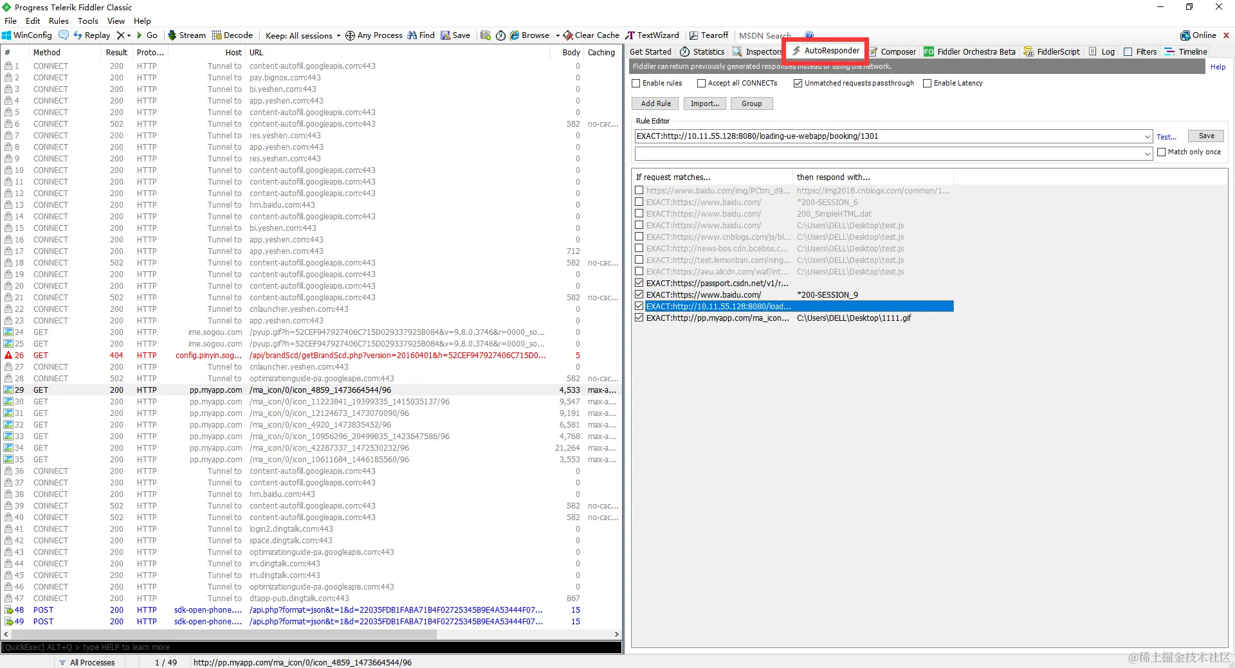Image resolution: width=1235 pixels, height=668 pixels.
Task: Open the View menu
Action: [x=116, y=21]
